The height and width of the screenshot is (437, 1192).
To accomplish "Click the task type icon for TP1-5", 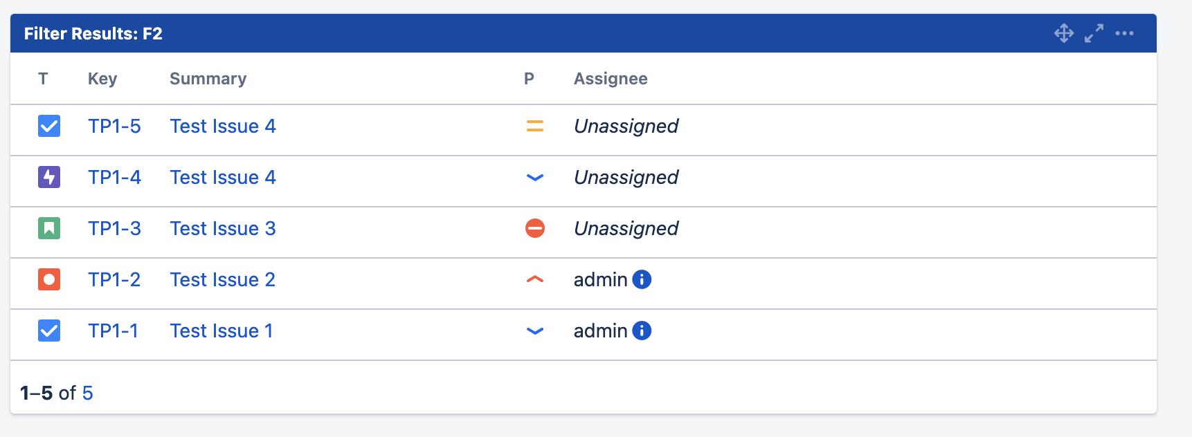I will tap(49, 126).
